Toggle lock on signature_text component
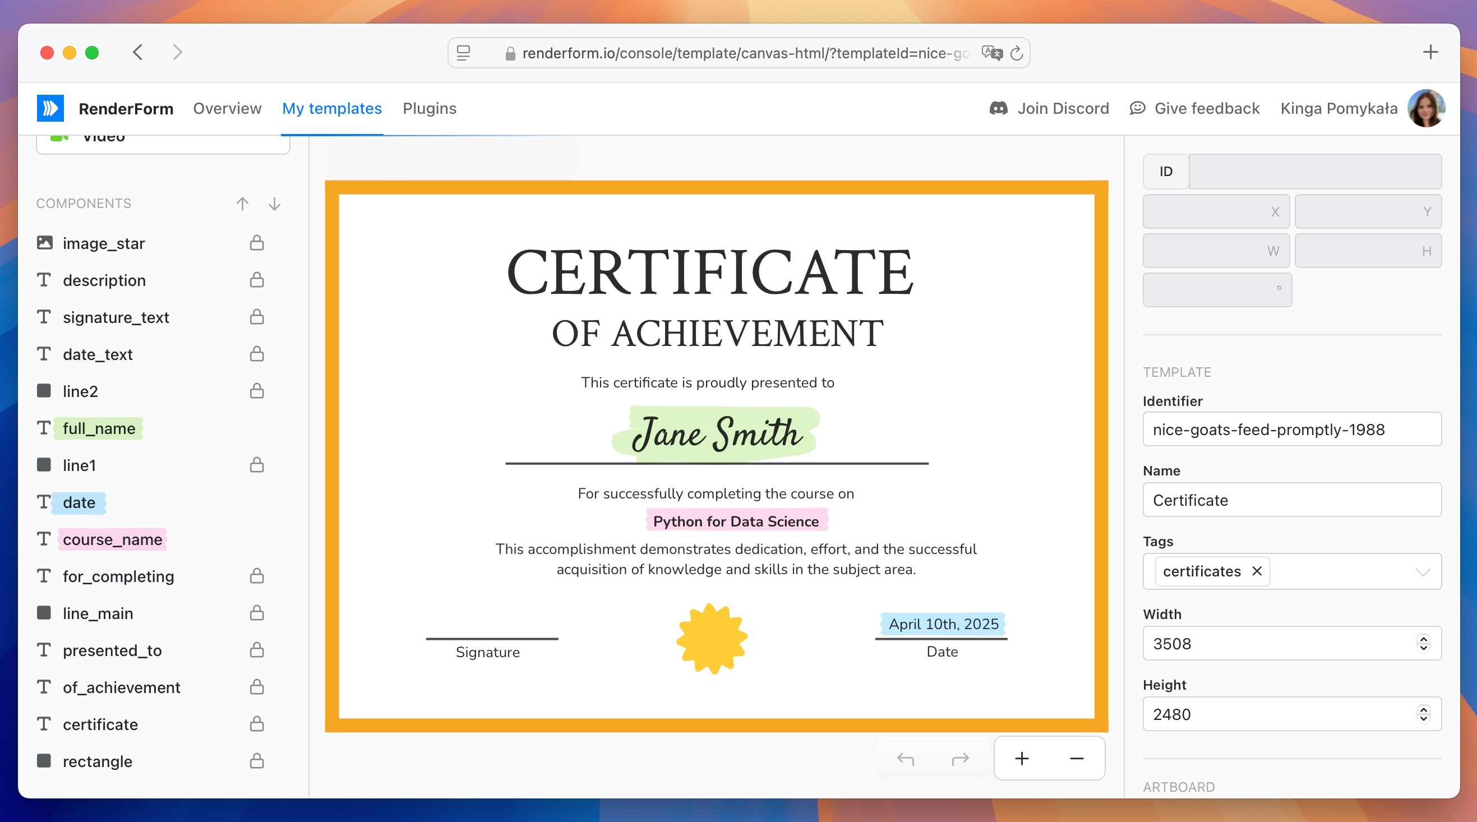The image size is (1477, 822). point(257,317)
